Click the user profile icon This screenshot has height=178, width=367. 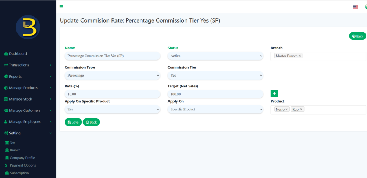point(366,7)
